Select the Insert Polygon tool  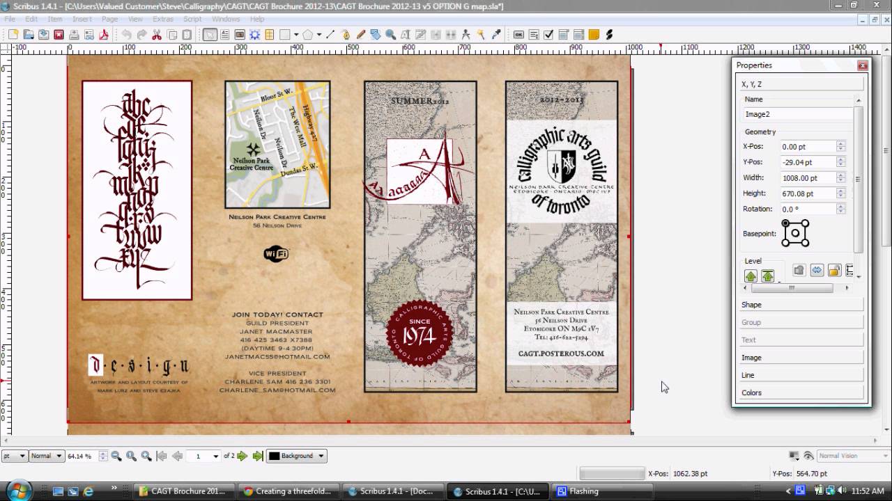pos(307,35)
